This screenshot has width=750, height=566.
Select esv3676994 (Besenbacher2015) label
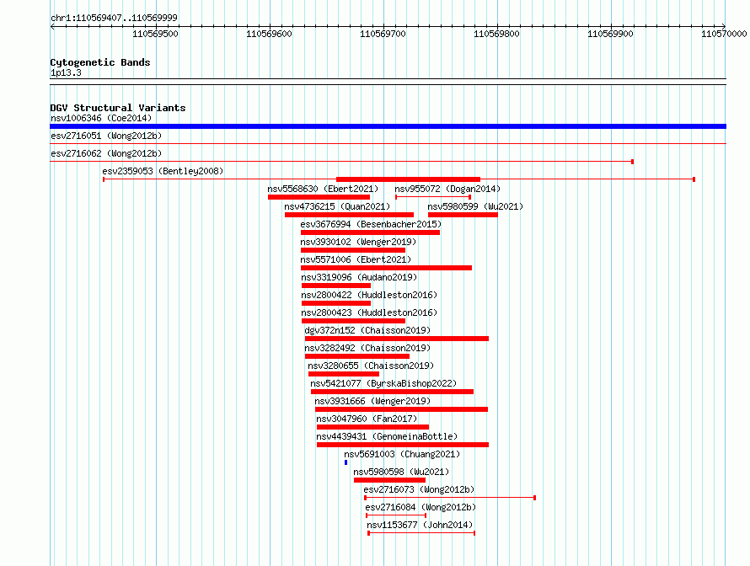coord(371,224)
